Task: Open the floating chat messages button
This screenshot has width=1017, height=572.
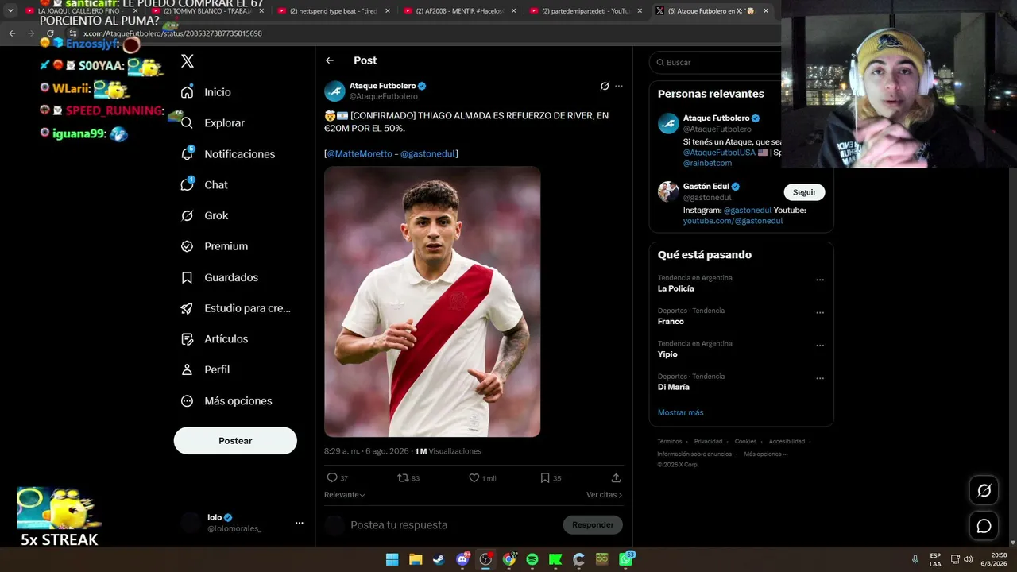Action: pyautogui.click(x=984, y=526)
